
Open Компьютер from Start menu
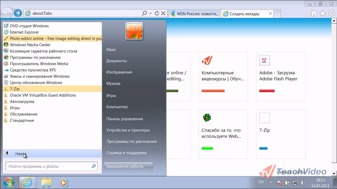[x=117, y=107]
